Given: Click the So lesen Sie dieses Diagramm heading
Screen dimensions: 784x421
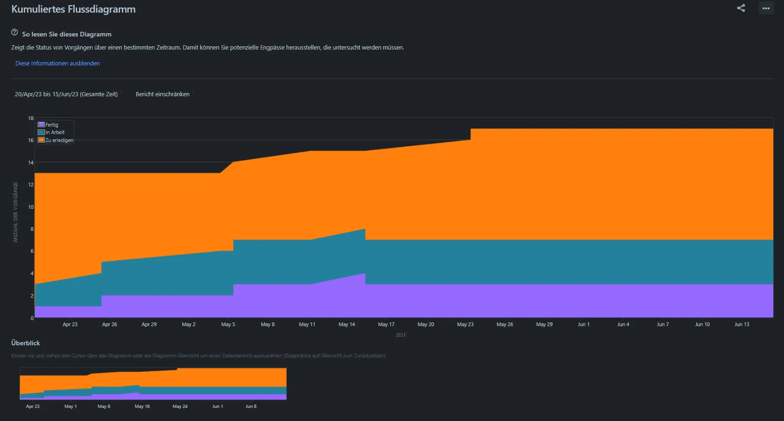Looking at the screenshot, I should [x=67, y=34].
